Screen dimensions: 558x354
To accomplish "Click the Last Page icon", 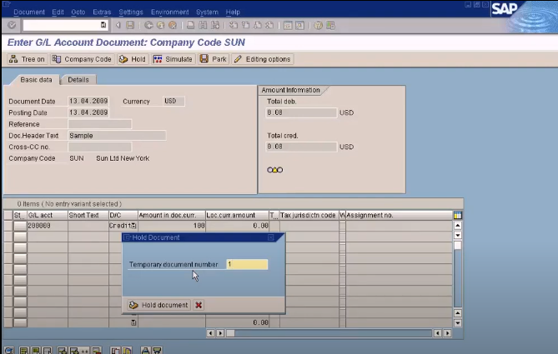I will (269, 25).
